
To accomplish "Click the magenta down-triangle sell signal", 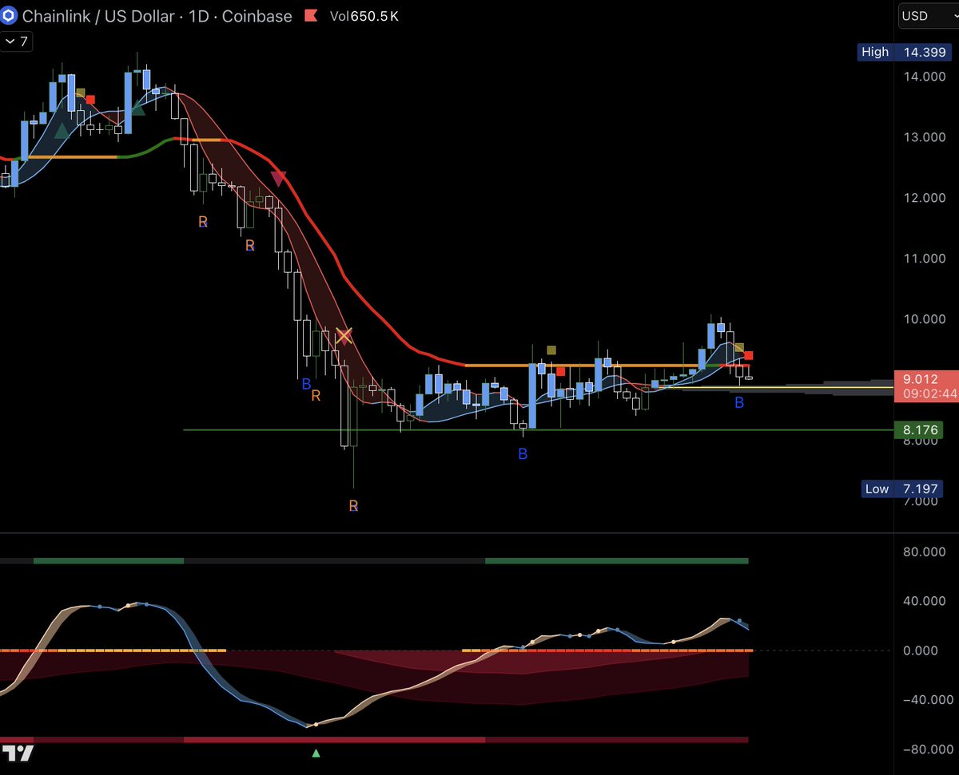I will click(x=277, y=178).
